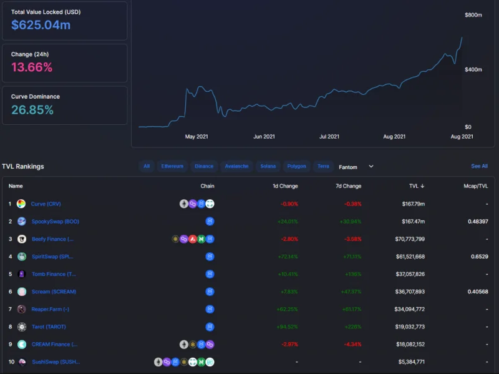Click the Polygon chain icon in Curve row
Viewport: 499px width, 374px height.
[x=192, y=204]
